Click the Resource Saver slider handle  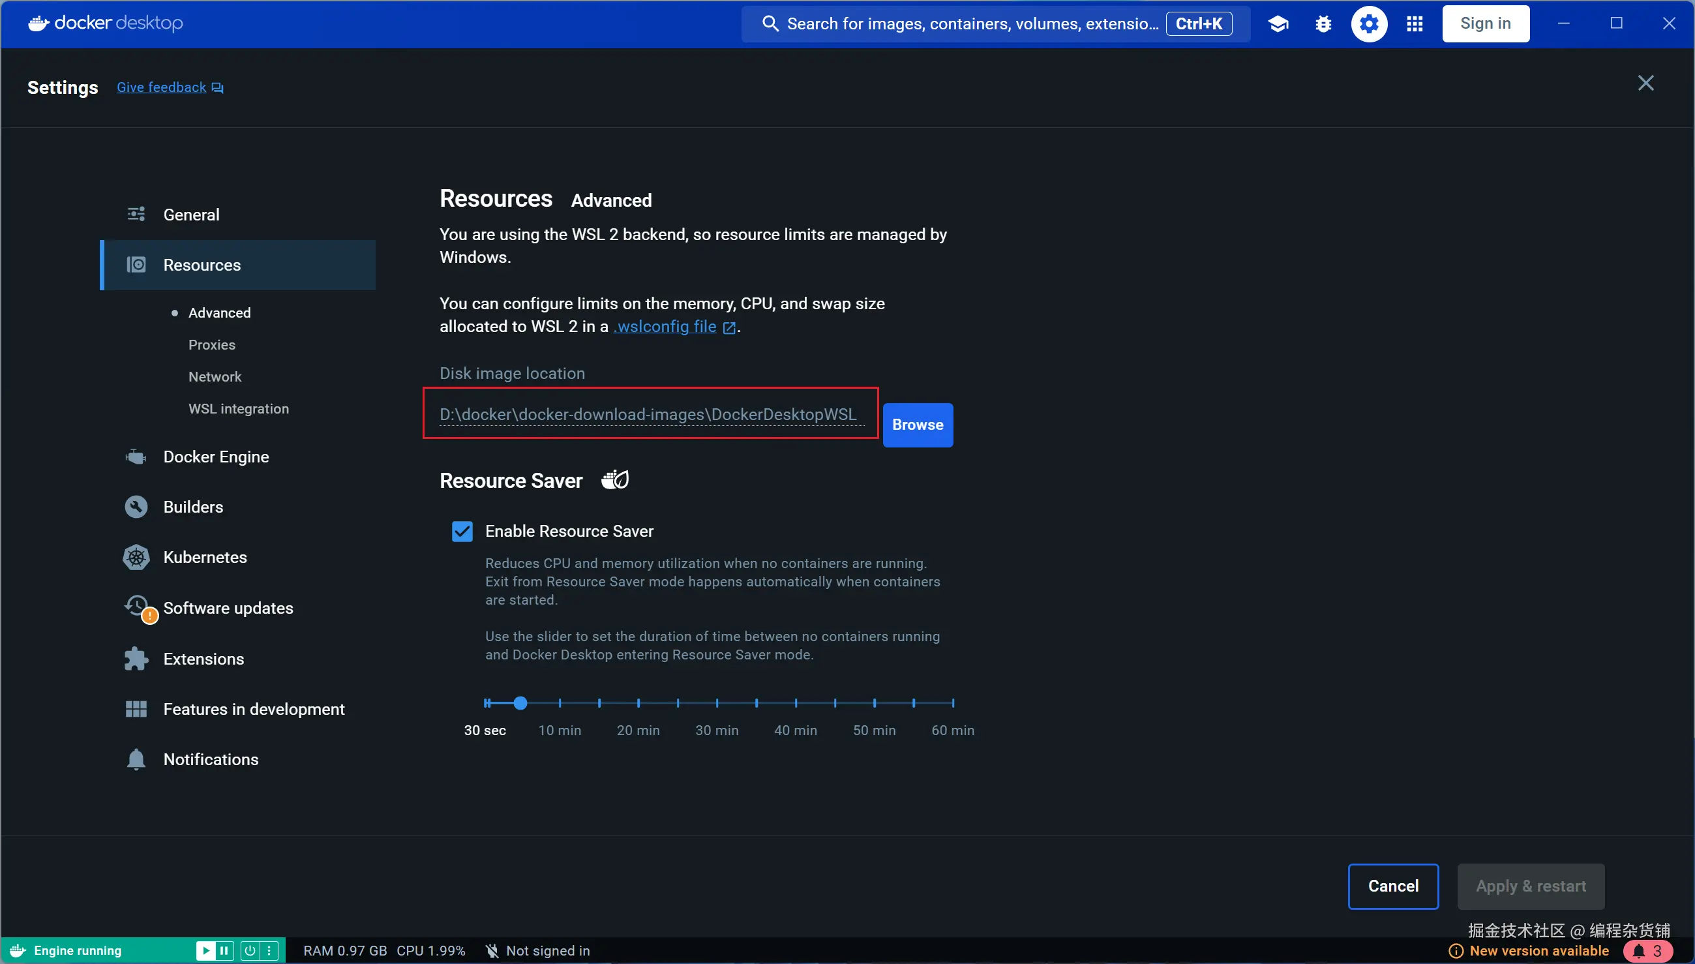click(520, 703)
